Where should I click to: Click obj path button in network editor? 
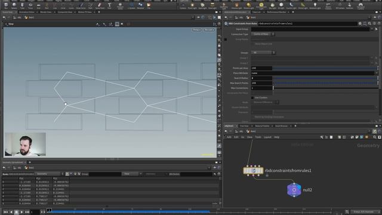(x=239, y=131)
